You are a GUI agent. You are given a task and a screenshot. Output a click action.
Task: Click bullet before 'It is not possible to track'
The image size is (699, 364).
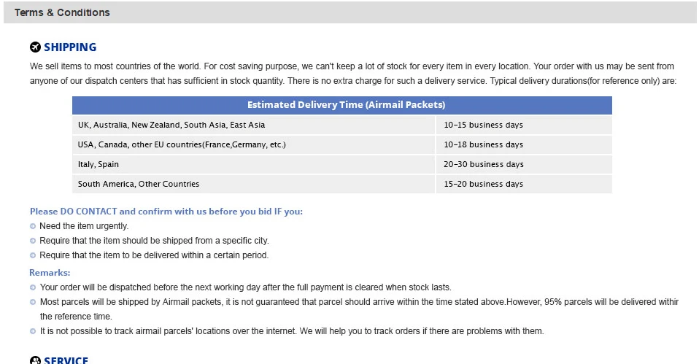pyautogui.click(x=33, y=331)
